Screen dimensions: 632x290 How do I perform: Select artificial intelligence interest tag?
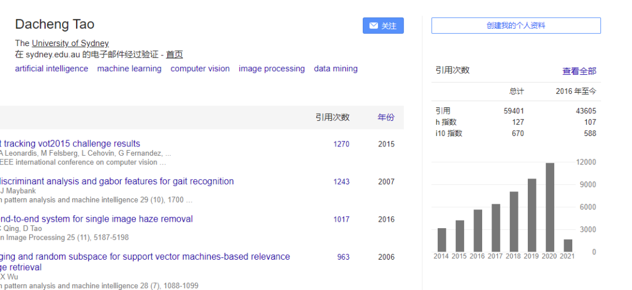pyautogui.click(x=51, y=69)
